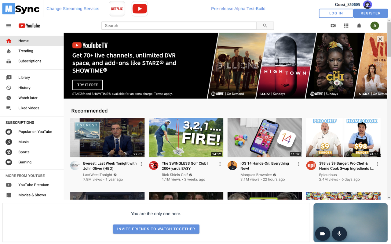Open options for $98 vs $9 Burger video
This screenshot has height=244, width=391.
pos(377,164)
